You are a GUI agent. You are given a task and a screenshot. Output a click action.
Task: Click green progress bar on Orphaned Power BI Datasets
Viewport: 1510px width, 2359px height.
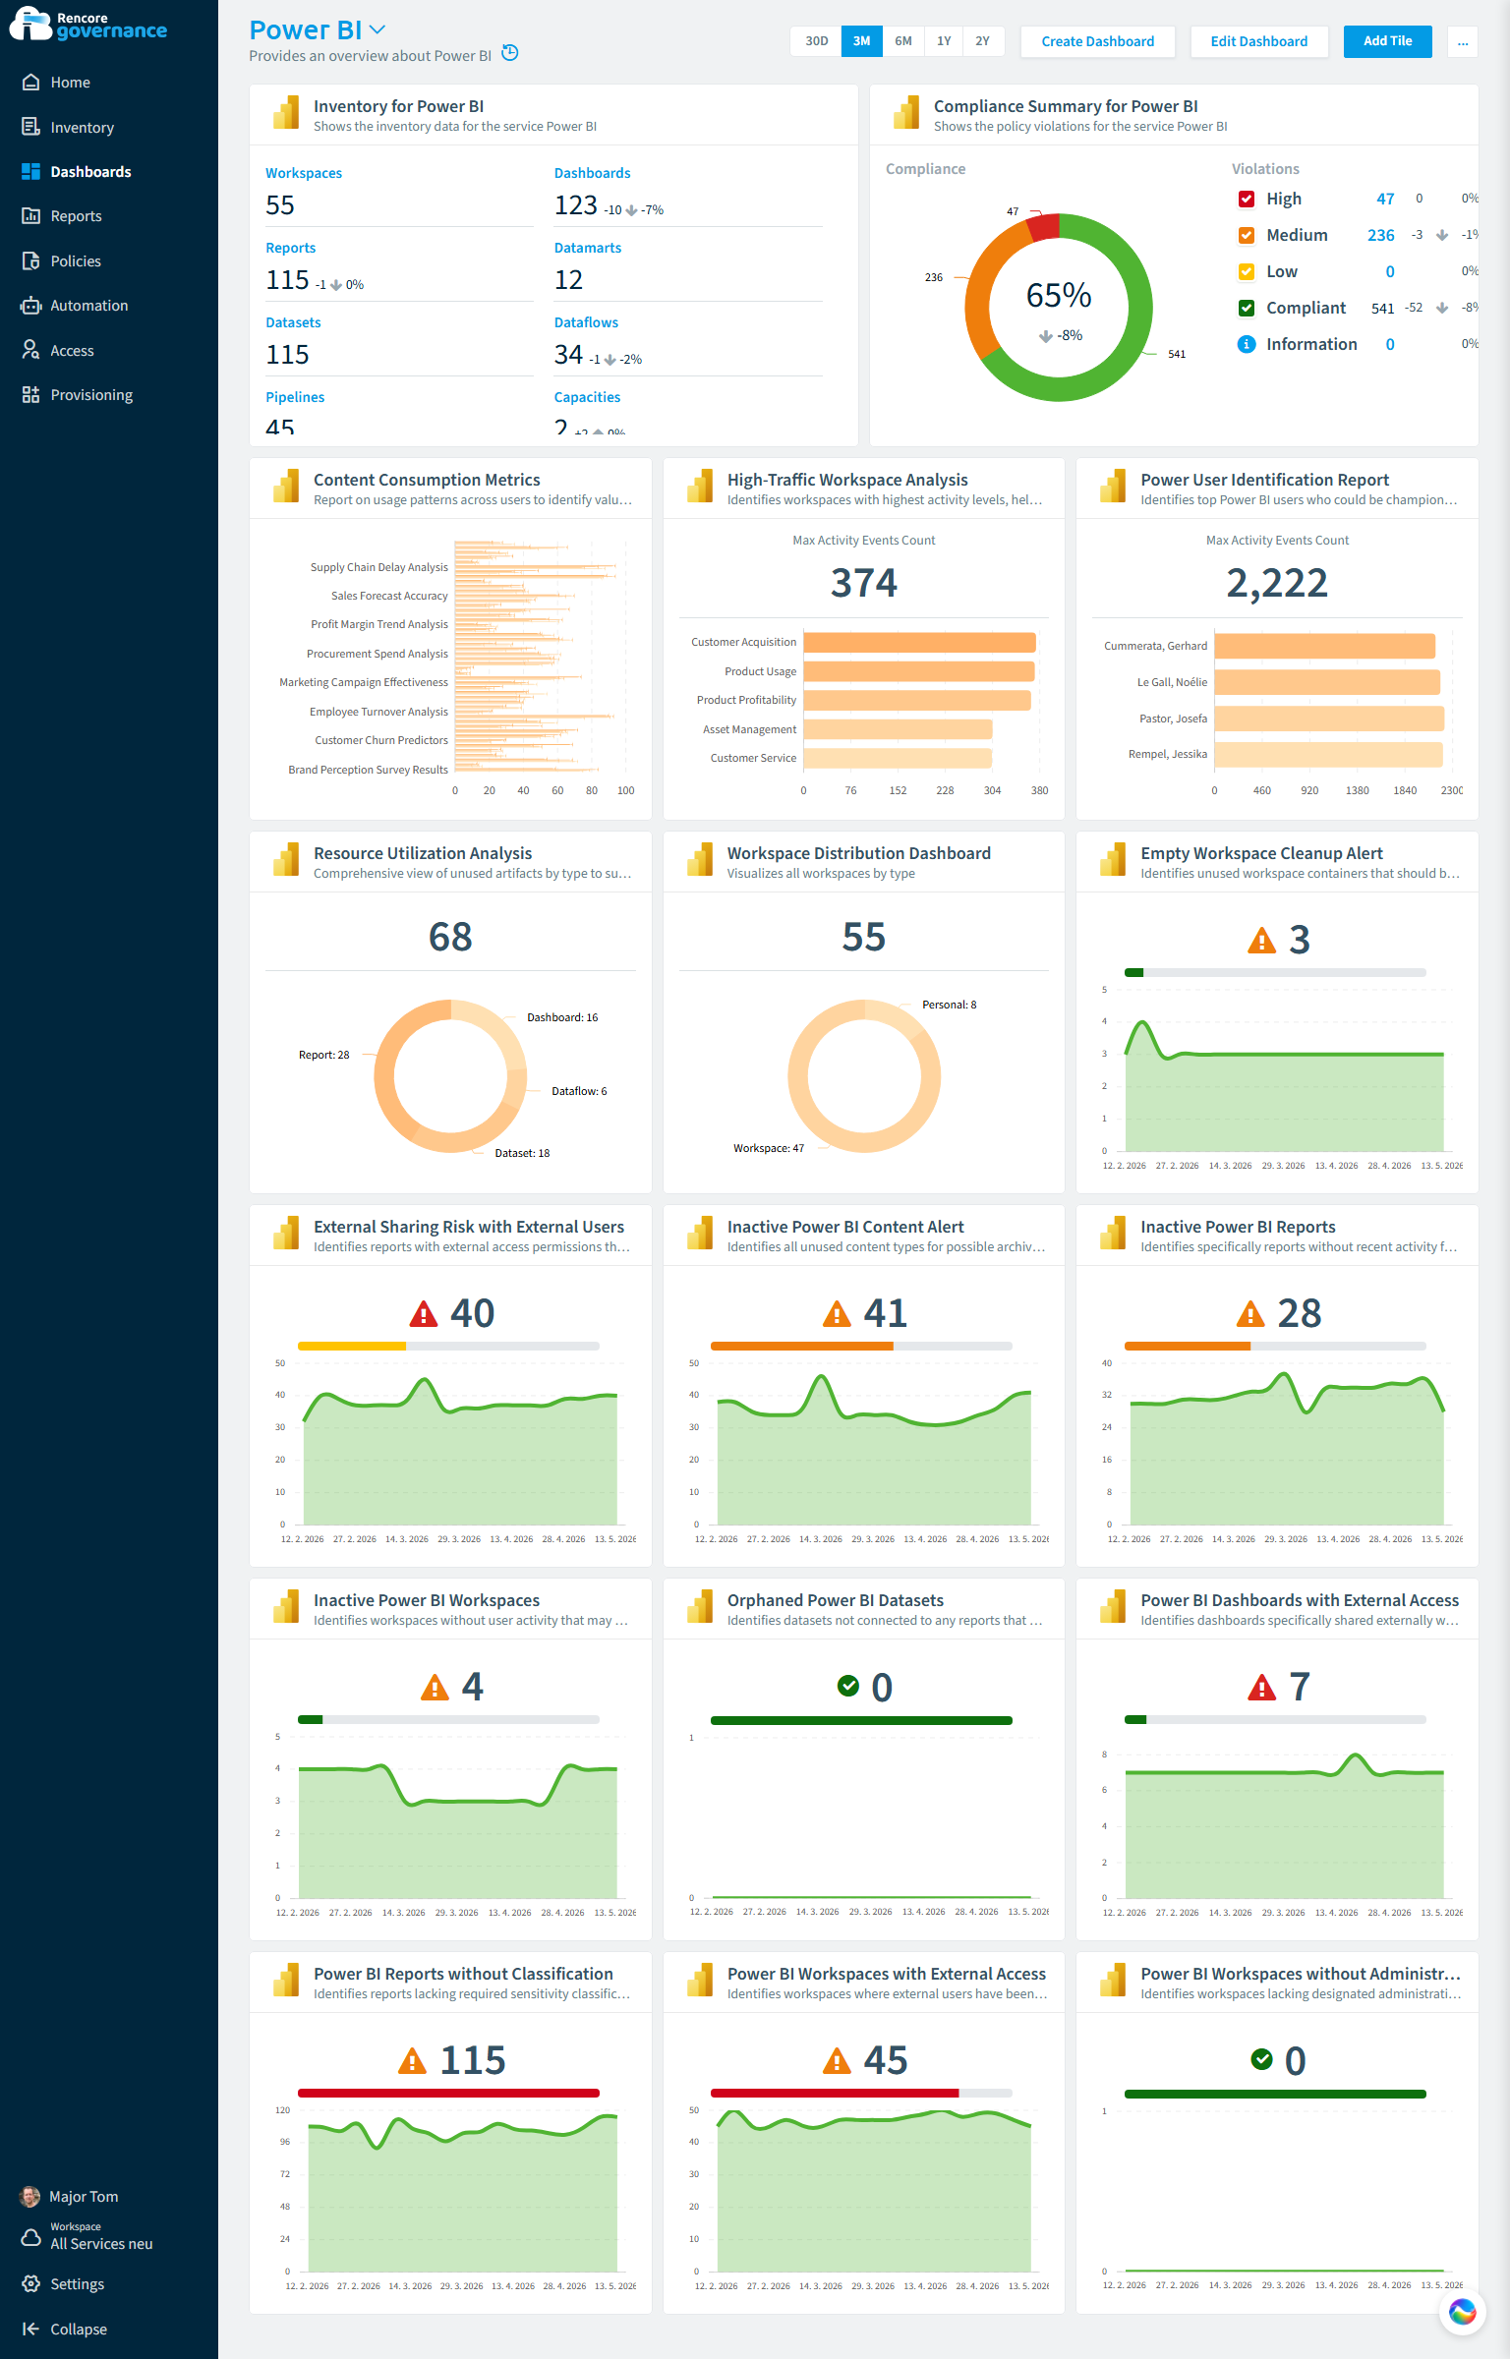point(861,1720)
